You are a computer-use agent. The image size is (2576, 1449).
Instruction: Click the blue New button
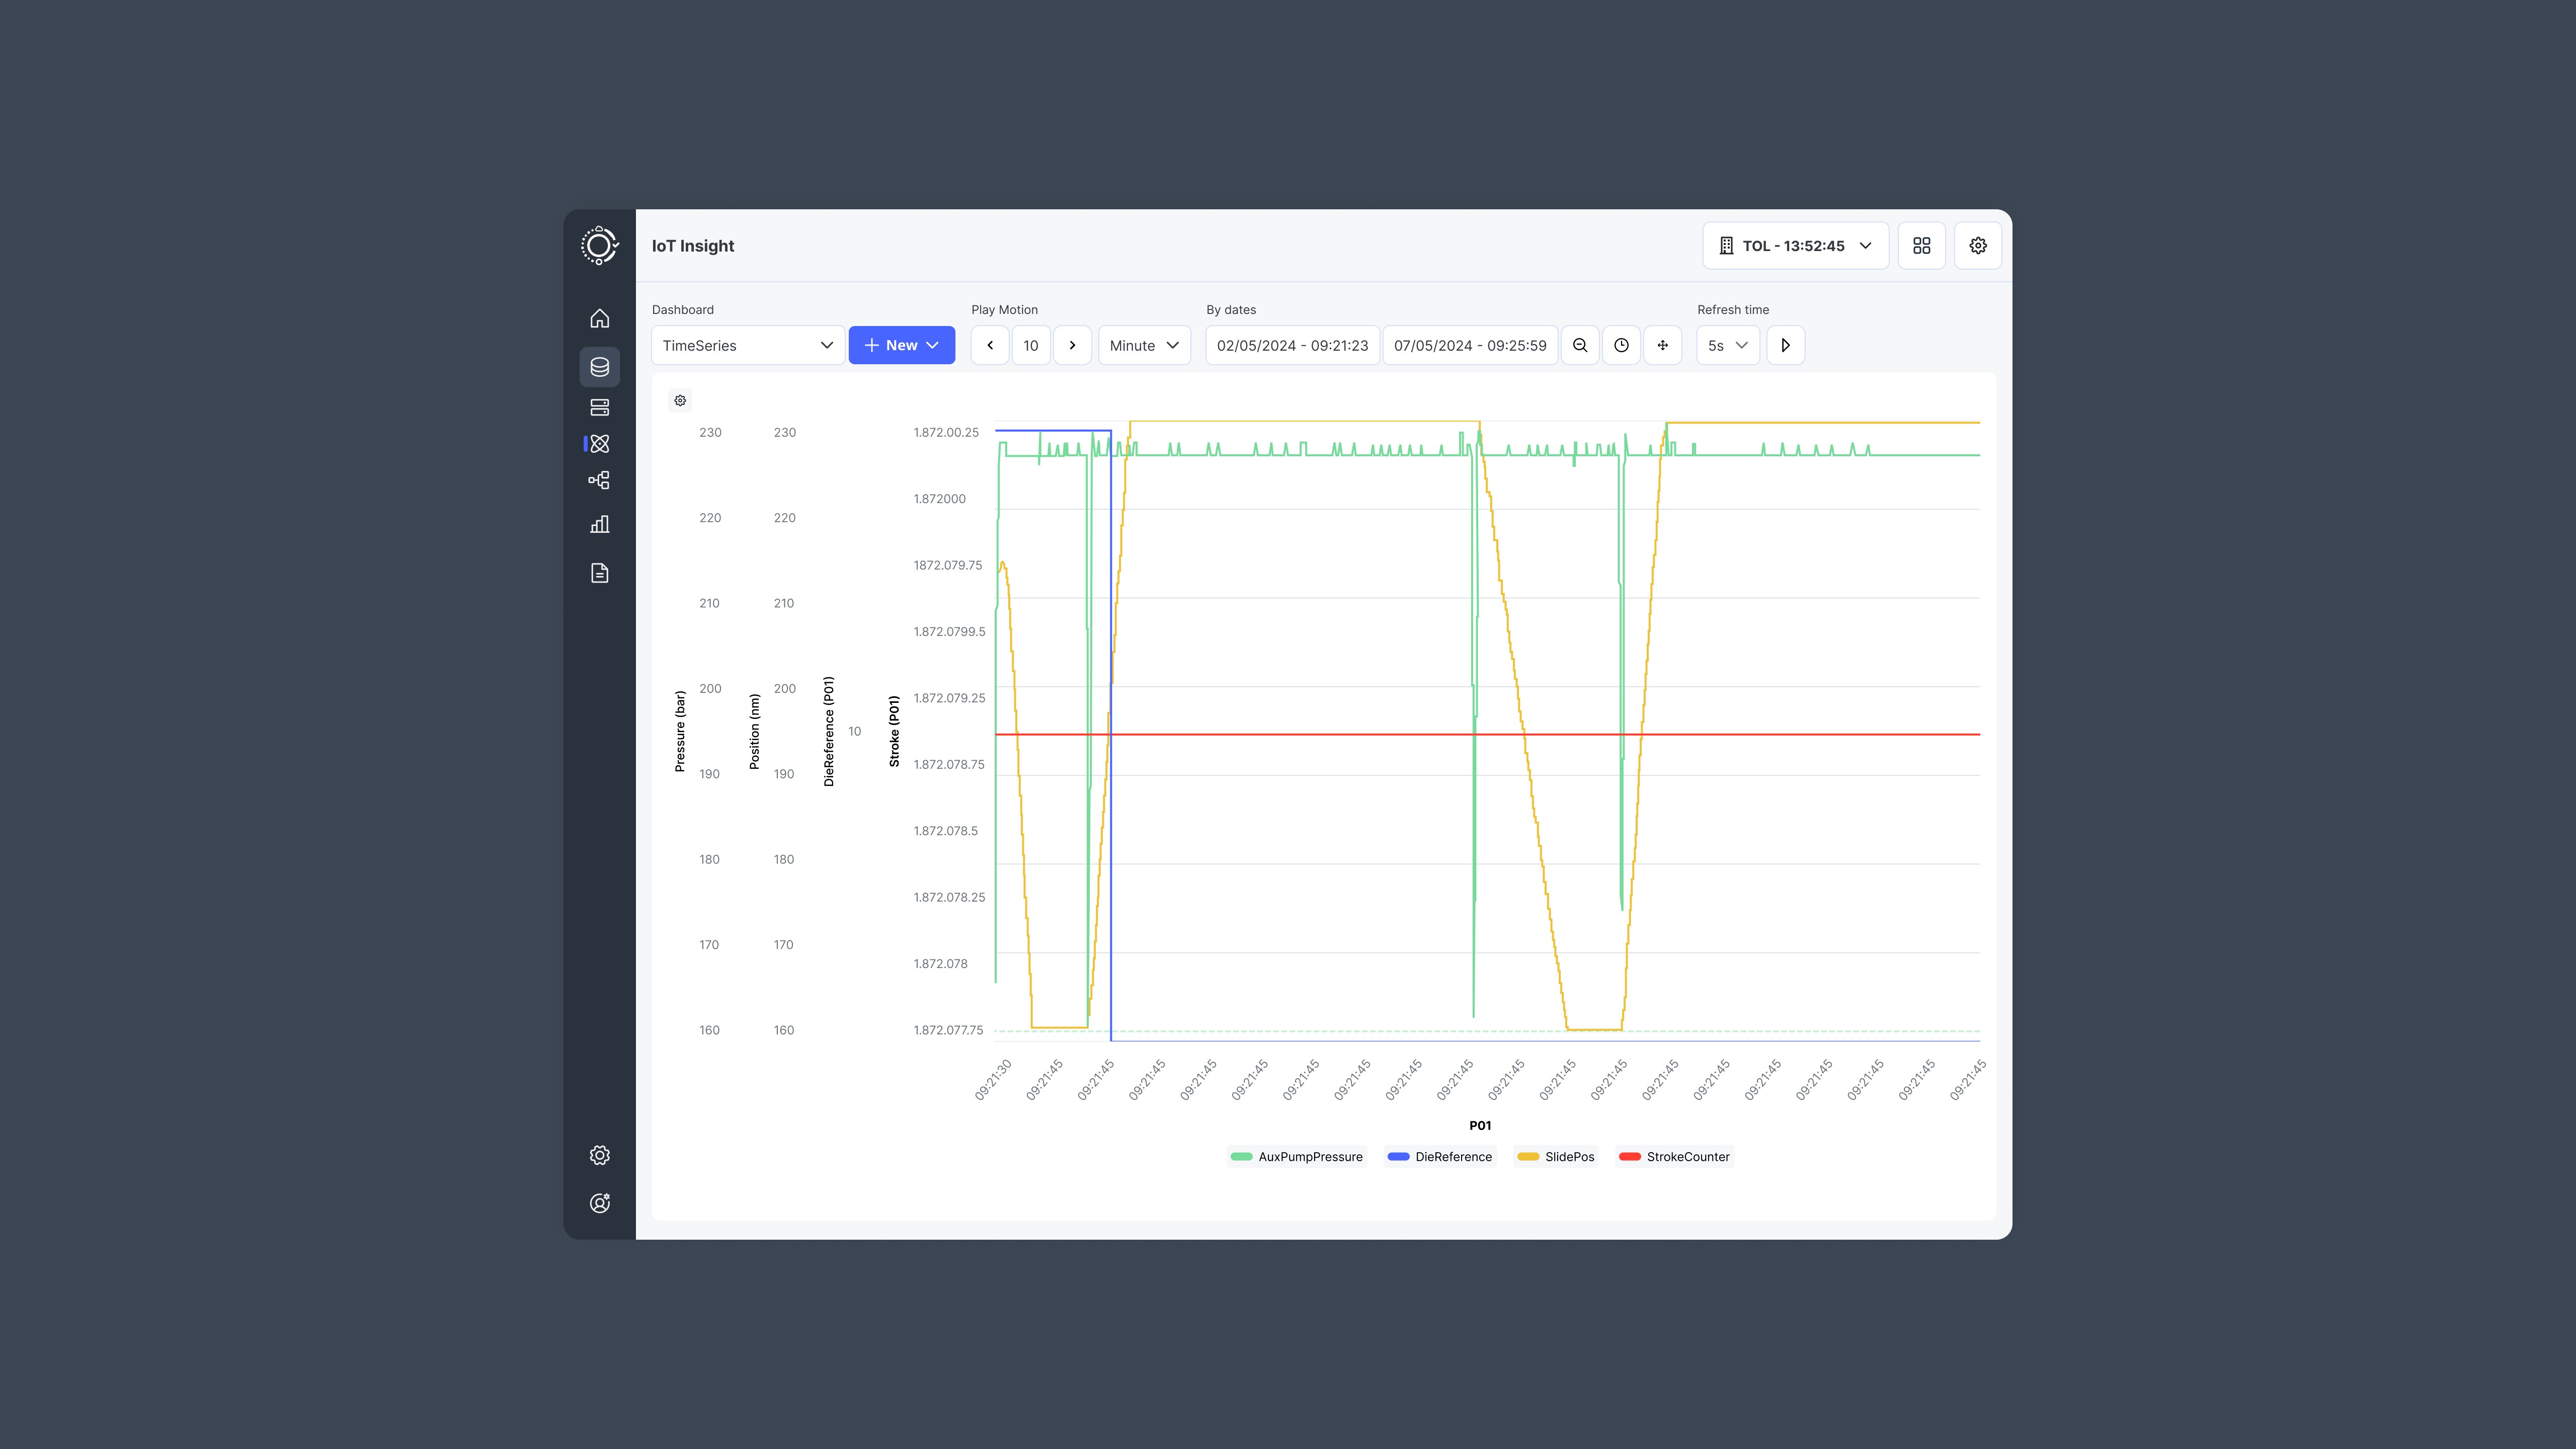point(901,345)
